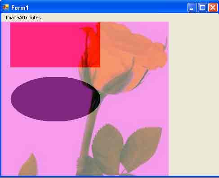Maximize the Form1 window
Image resolution: width=219 pixels, height=178 pixels.
coord(202,7)
